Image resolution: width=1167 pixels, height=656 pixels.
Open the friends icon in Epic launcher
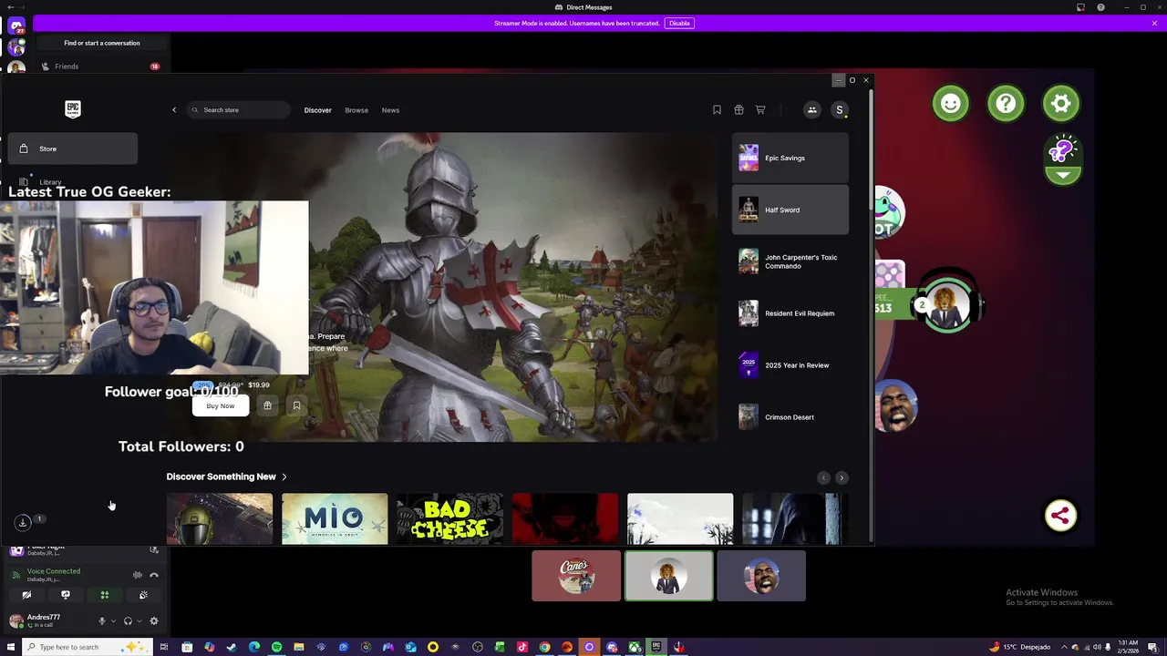811,110
